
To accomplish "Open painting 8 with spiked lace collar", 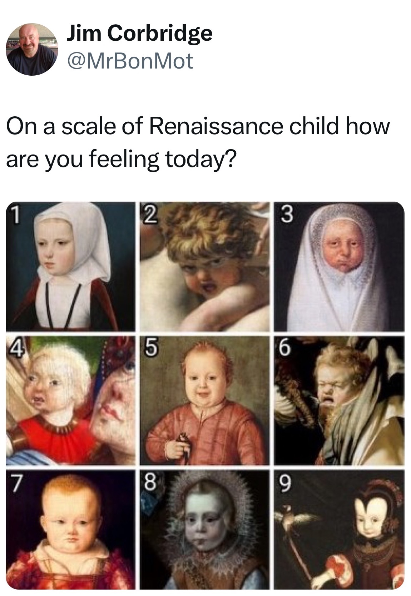I will coord(204,530).
